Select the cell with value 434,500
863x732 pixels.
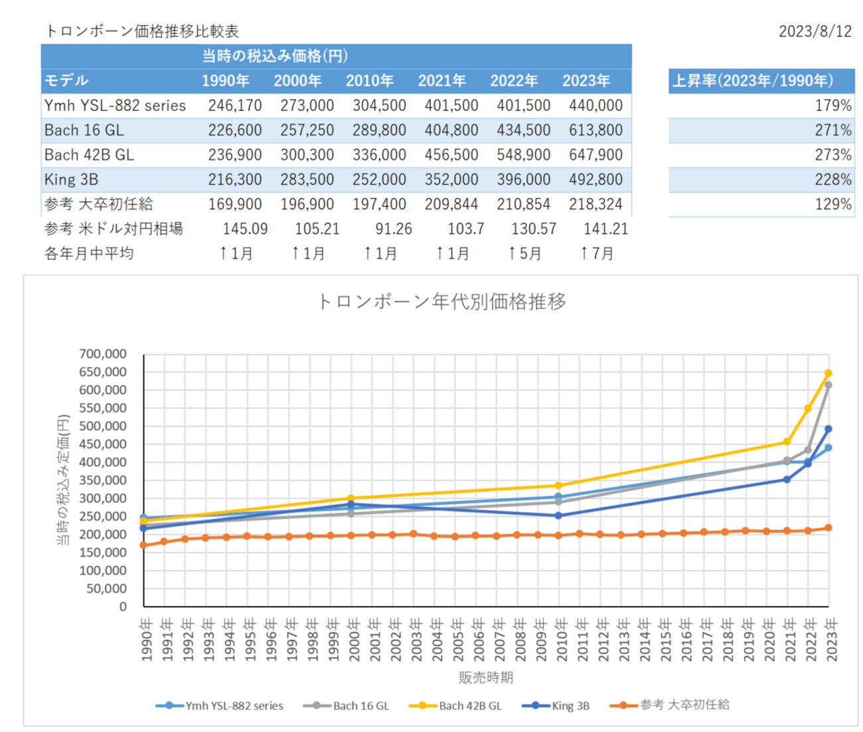coord(524,130)
